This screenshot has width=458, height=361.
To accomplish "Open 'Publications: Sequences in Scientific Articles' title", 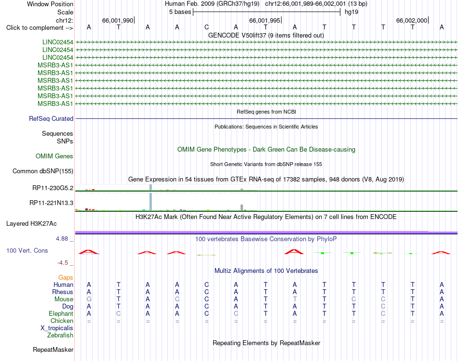I will coord(266,127).
